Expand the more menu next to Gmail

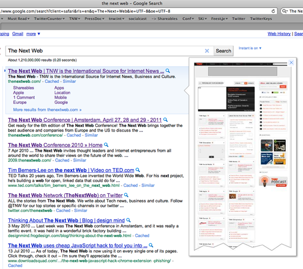(33, 34)
